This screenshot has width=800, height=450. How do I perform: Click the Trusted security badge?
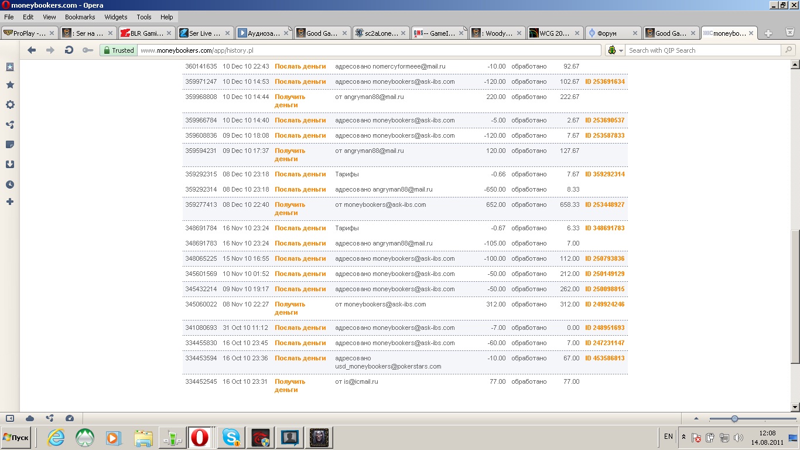(118, 50)
